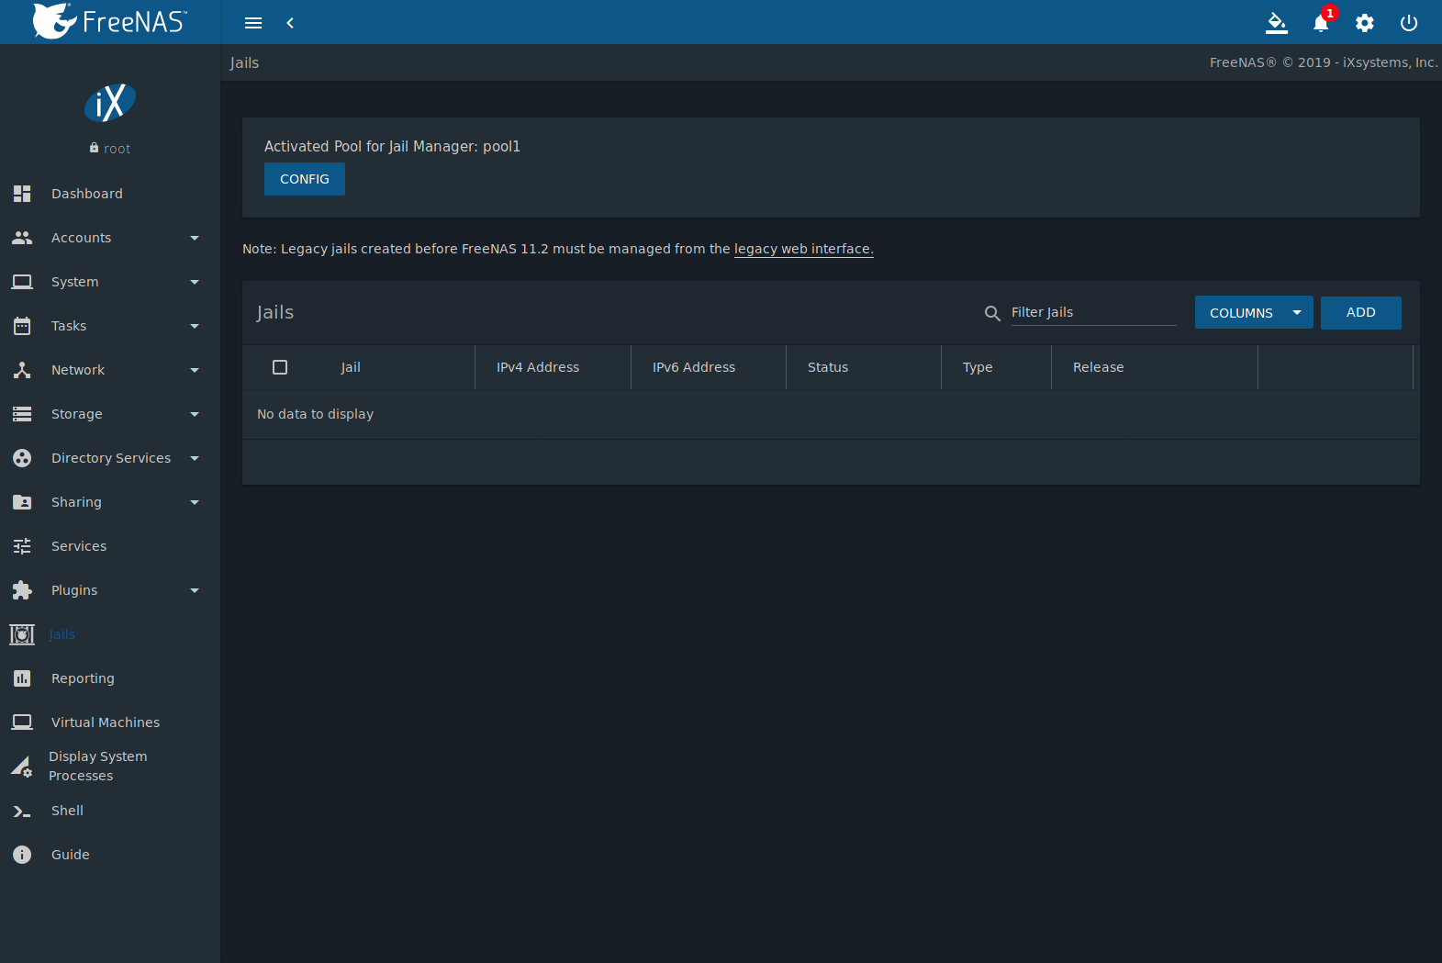The image size is (1442, 963).
Task: Open the theme paint bucket icon
Action: point(1277,23)
